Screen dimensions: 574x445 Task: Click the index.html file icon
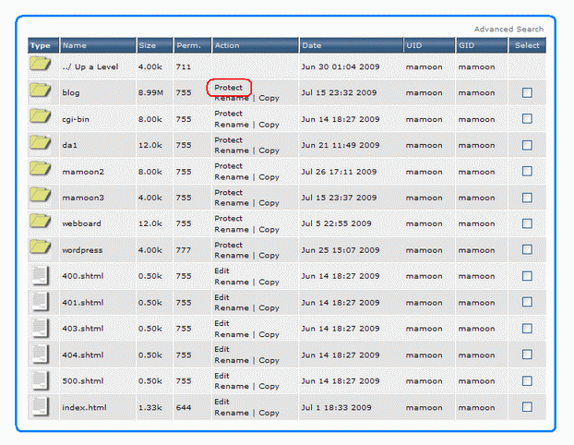40,406
